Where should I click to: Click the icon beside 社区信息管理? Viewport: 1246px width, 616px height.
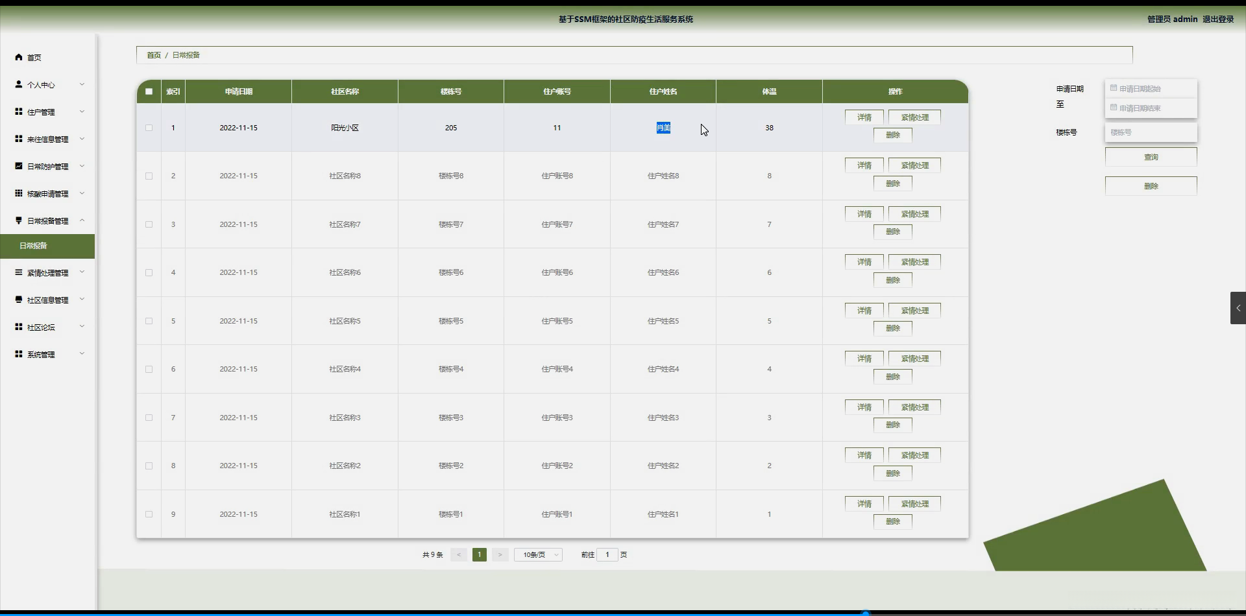pos(19,300)
